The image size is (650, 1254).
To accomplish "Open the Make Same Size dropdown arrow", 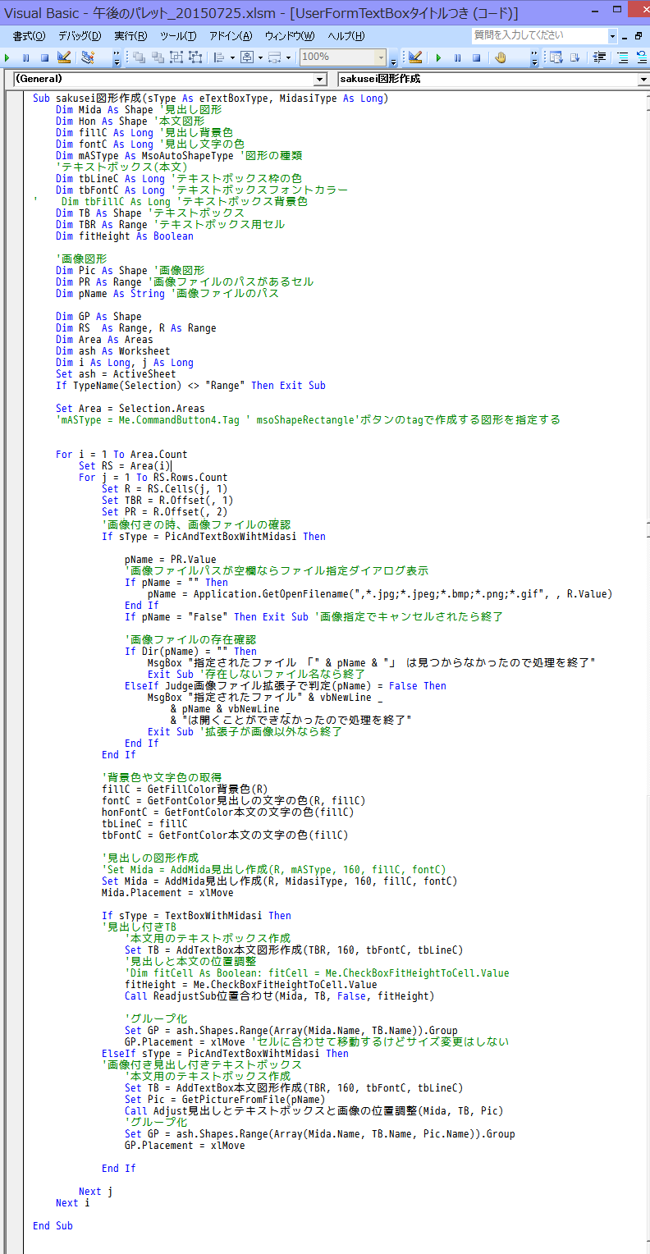I will (x=288, y=57).
